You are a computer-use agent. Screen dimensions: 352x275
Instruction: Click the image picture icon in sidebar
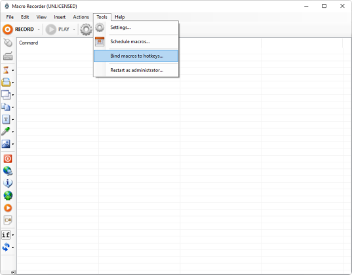pos(6,144)
